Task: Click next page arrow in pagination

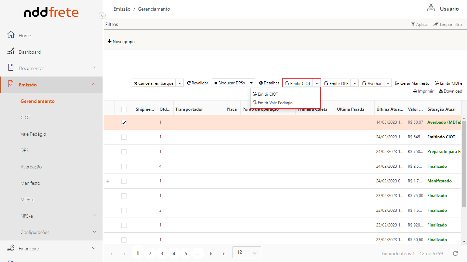Action: 211,253
